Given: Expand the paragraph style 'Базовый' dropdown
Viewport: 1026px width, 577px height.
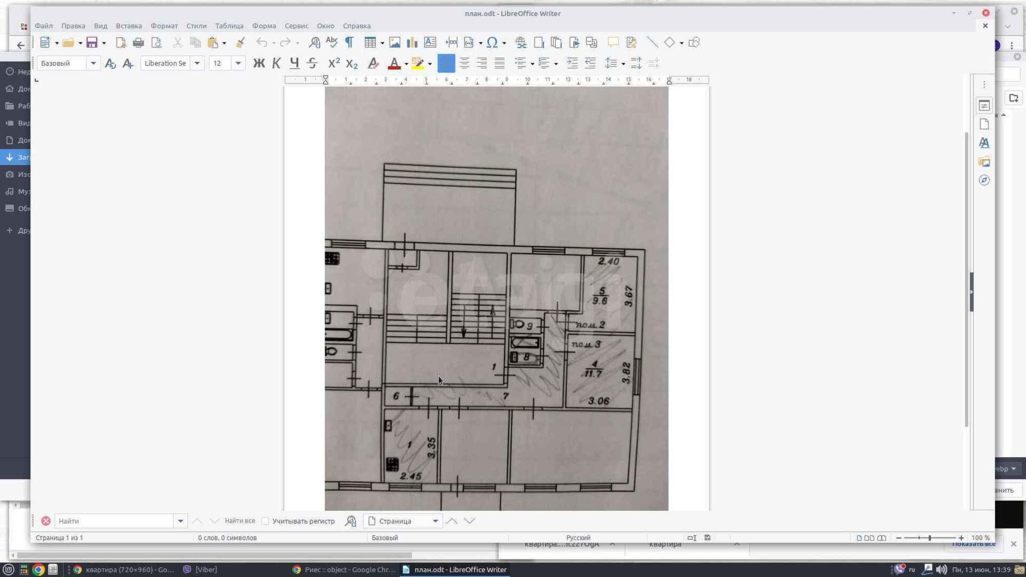Looking at the screenshot, I should click(93, 63).
